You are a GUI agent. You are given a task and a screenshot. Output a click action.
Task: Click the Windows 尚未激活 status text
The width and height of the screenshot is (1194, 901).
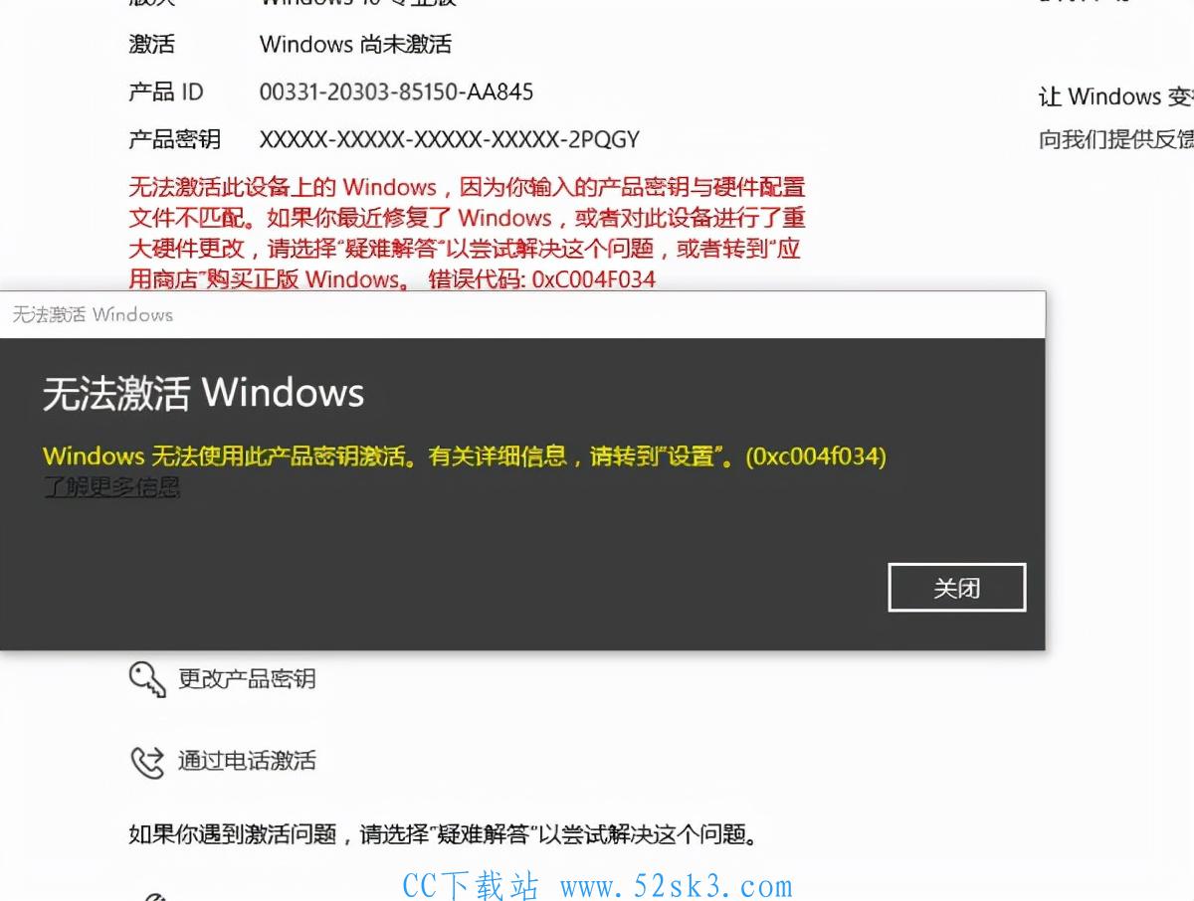pos(356,45)
